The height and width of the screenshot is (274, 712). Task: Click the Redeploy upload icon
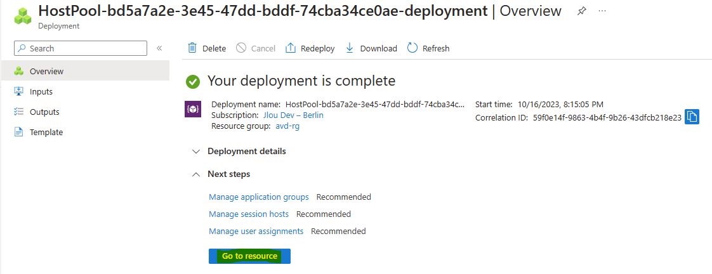[x=291, y=48]
